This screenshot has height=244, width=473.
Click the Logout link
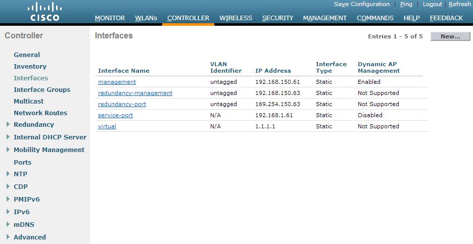[x=432, y=4]
